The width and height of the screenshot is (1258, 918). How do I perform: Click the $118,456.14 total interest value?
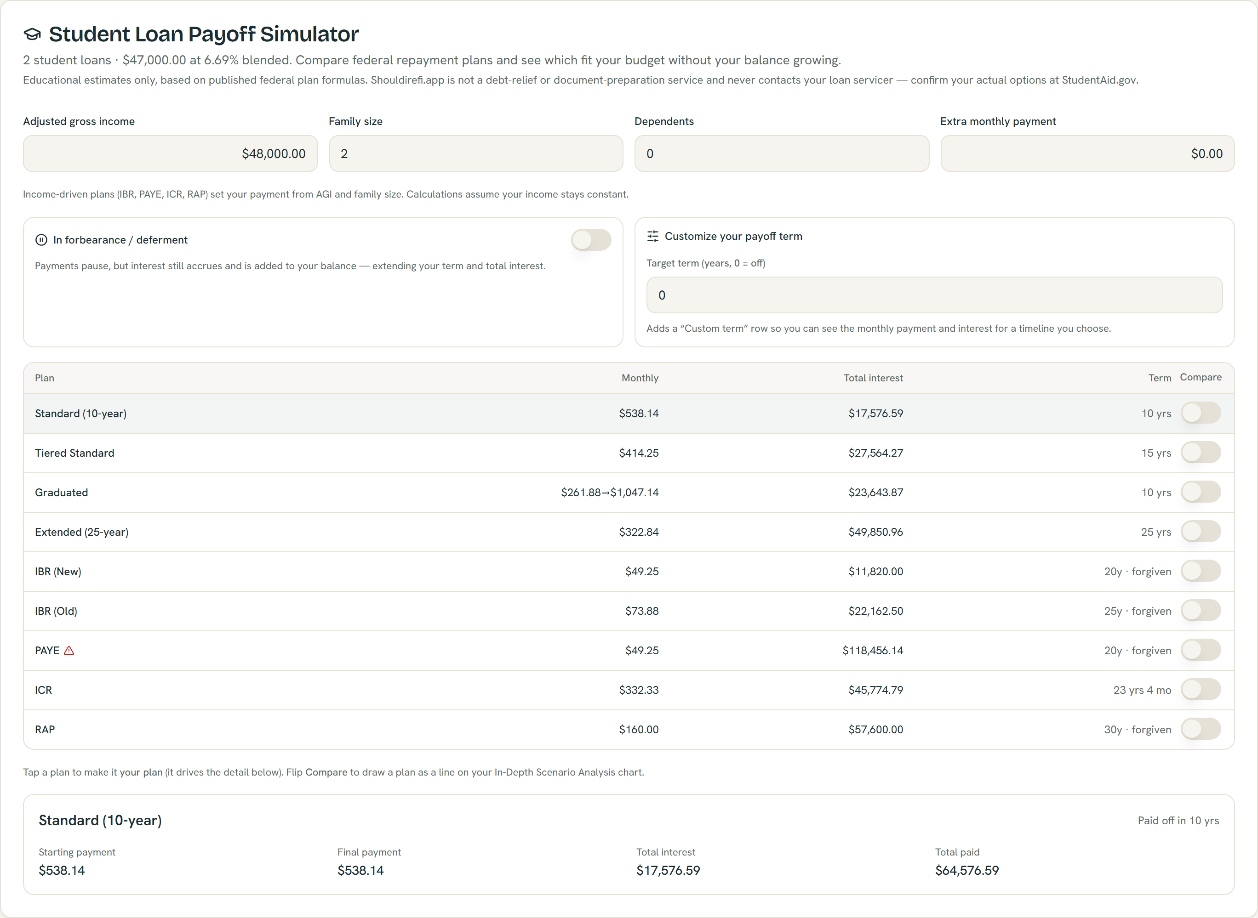[873, 650]
